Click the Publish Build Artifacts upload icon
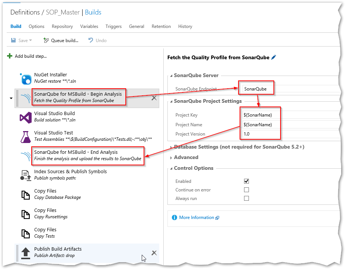The image size is (346, 270). (26, 253)
